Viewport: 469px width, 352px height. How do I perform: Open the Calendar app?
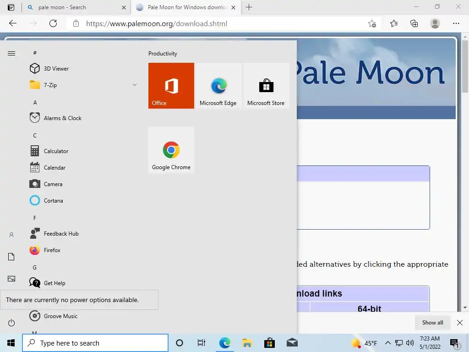click(84, 168)
